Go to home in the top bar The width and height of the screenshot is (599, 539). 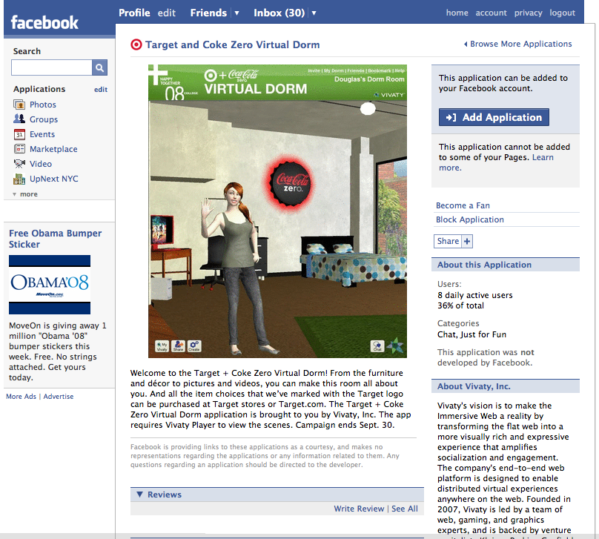(x=457, y=13)
